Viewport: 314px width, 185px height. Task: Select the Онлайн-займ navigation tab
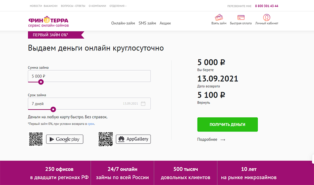pyautogui.click(x=123, y=23)
